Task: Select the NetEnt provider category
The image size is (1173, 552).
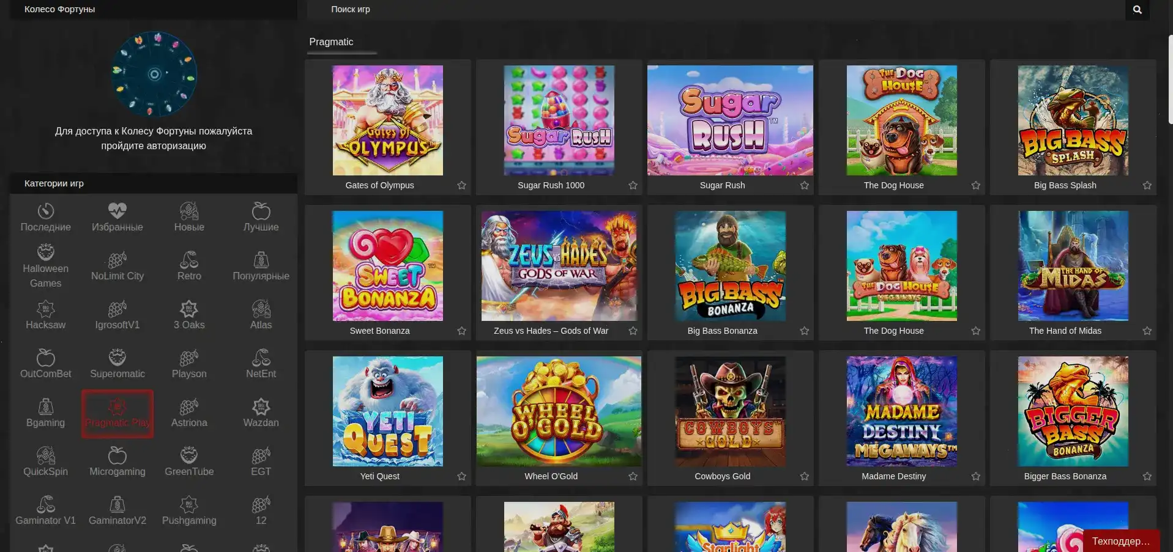Action: 261,364
